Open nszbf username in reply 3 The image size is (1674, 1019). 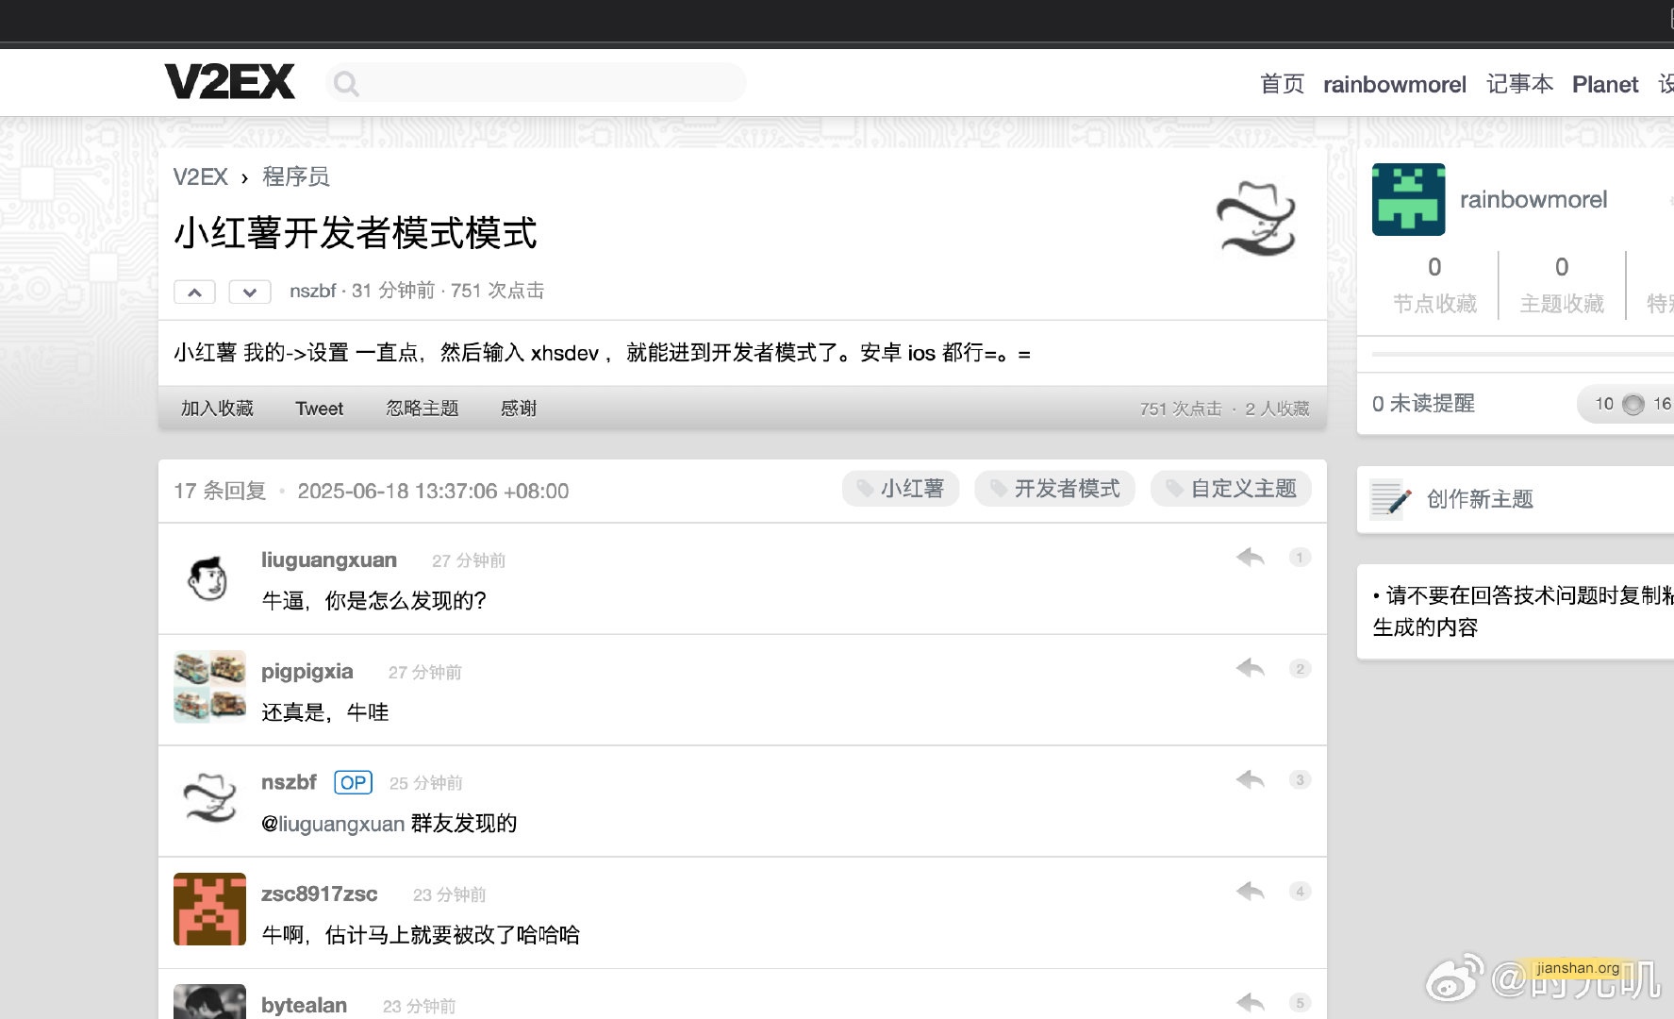tap(289, 782)
